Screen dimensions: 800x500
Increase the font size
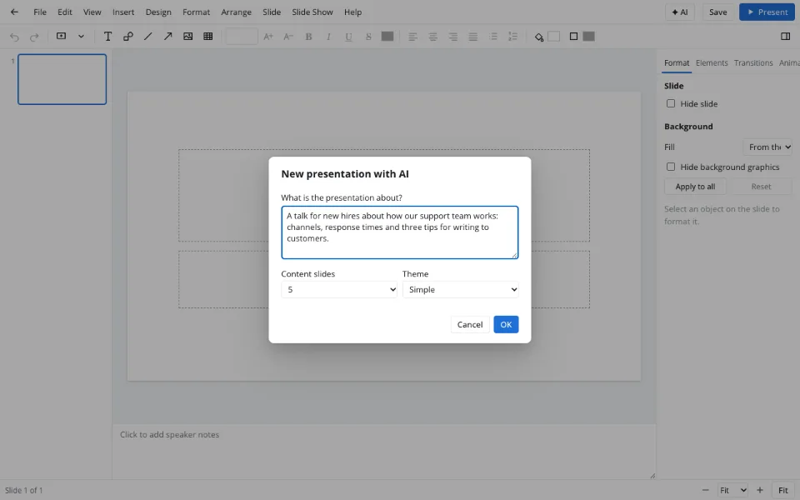268,36
